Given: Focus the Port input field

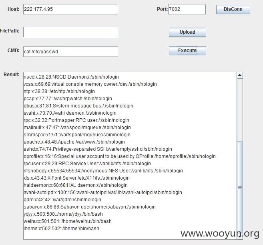Looking at the screenshot, I should point(187,9).
